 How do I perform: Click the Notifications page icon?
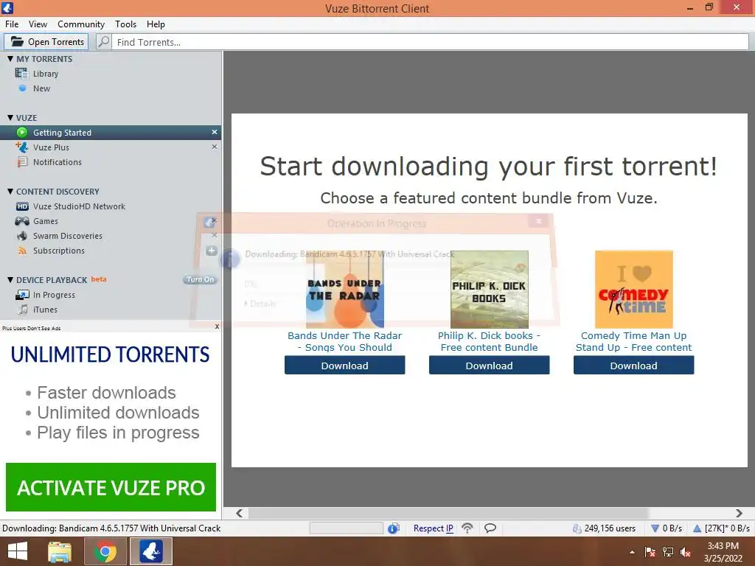coord(22,162)
